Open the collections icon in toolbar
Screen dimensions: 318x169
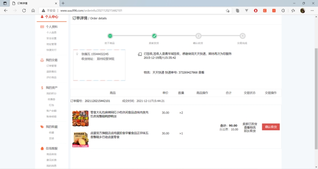tap(237, 11)
